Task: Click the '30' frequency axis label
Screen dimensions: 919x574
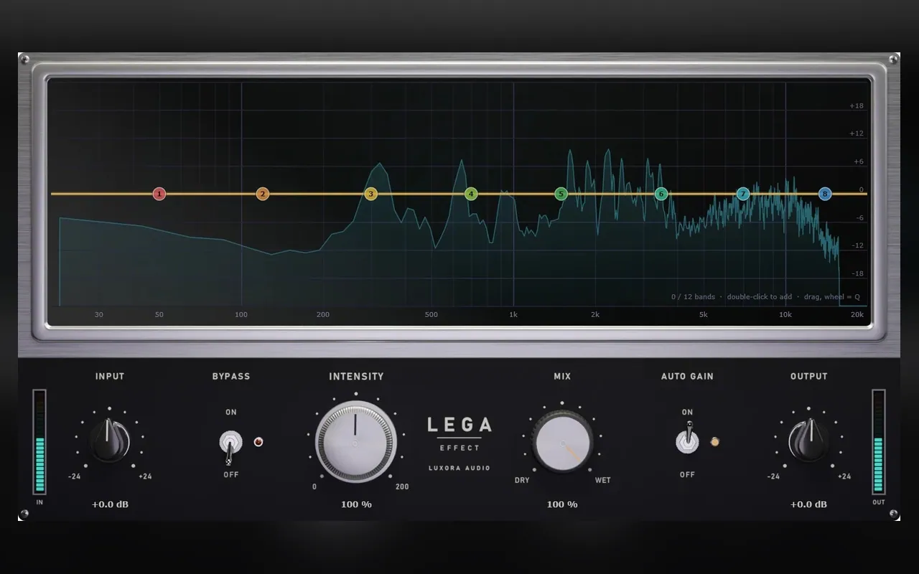Action: (x=99, y=315)
